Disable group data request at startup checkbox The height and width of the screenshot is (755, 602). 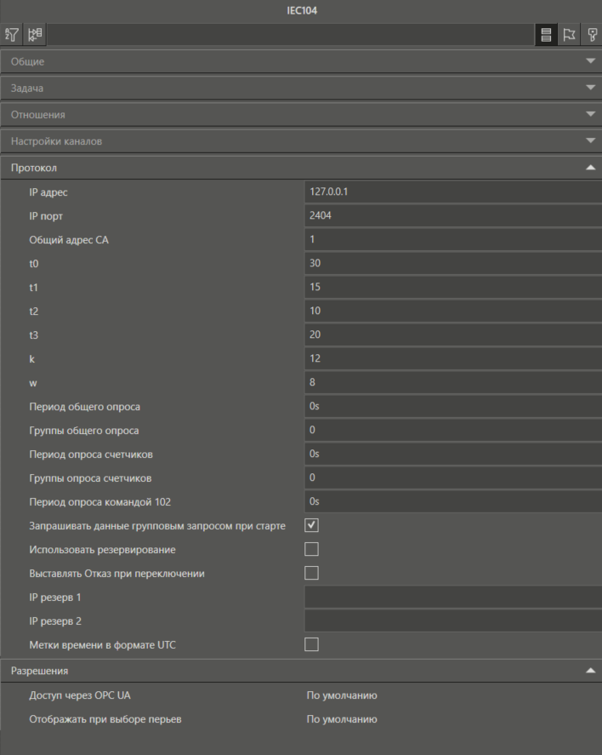pos(311,525)
